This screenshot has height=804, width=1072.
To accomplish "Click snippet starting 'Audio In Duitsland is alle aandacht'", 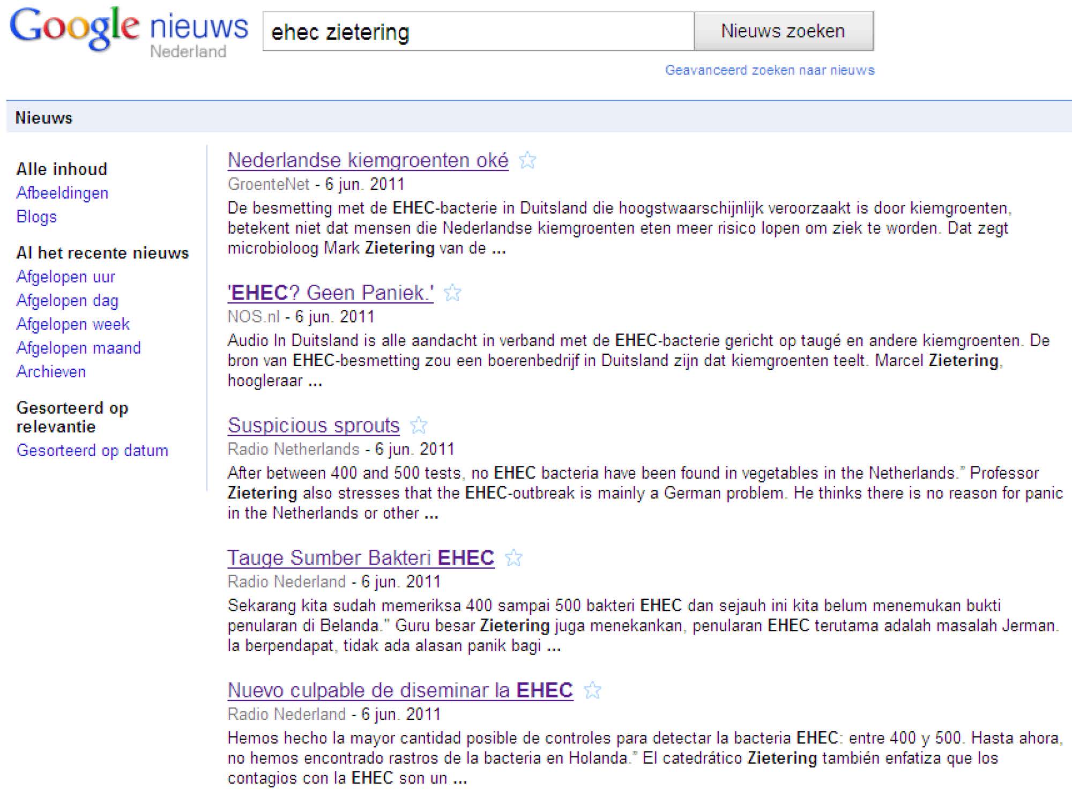I will pyautogui.click(x=638, y=360).
